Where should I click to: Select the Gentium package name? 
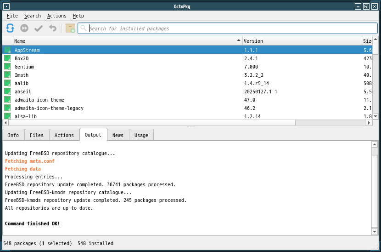click(x=24, y=67)
